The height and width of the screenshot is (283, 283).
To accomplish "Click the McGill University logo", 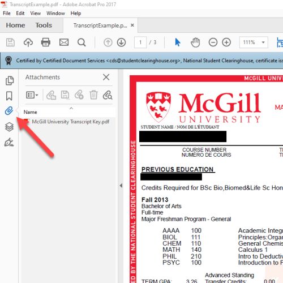I will click(x=203, y=108).
